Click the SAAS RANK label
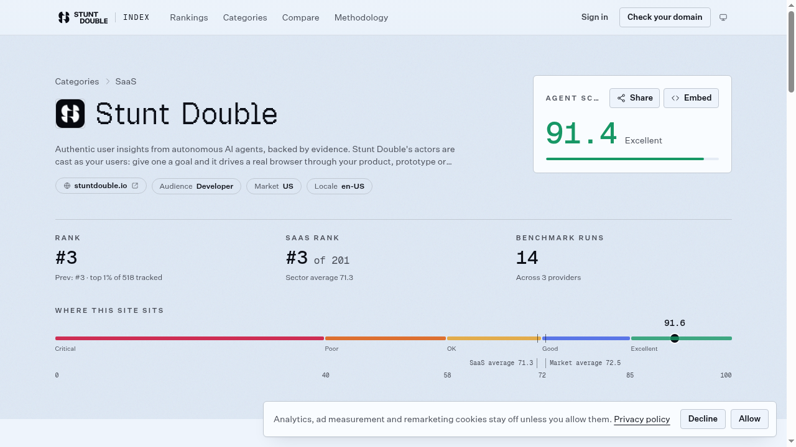Viewport: 796px width, 447px height. 313,238
